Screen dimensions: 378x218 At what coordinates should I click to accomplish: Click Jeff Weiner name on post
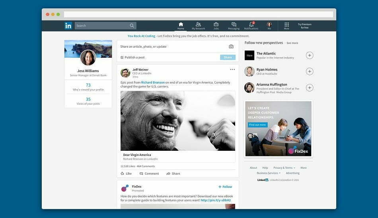(140, 70)
